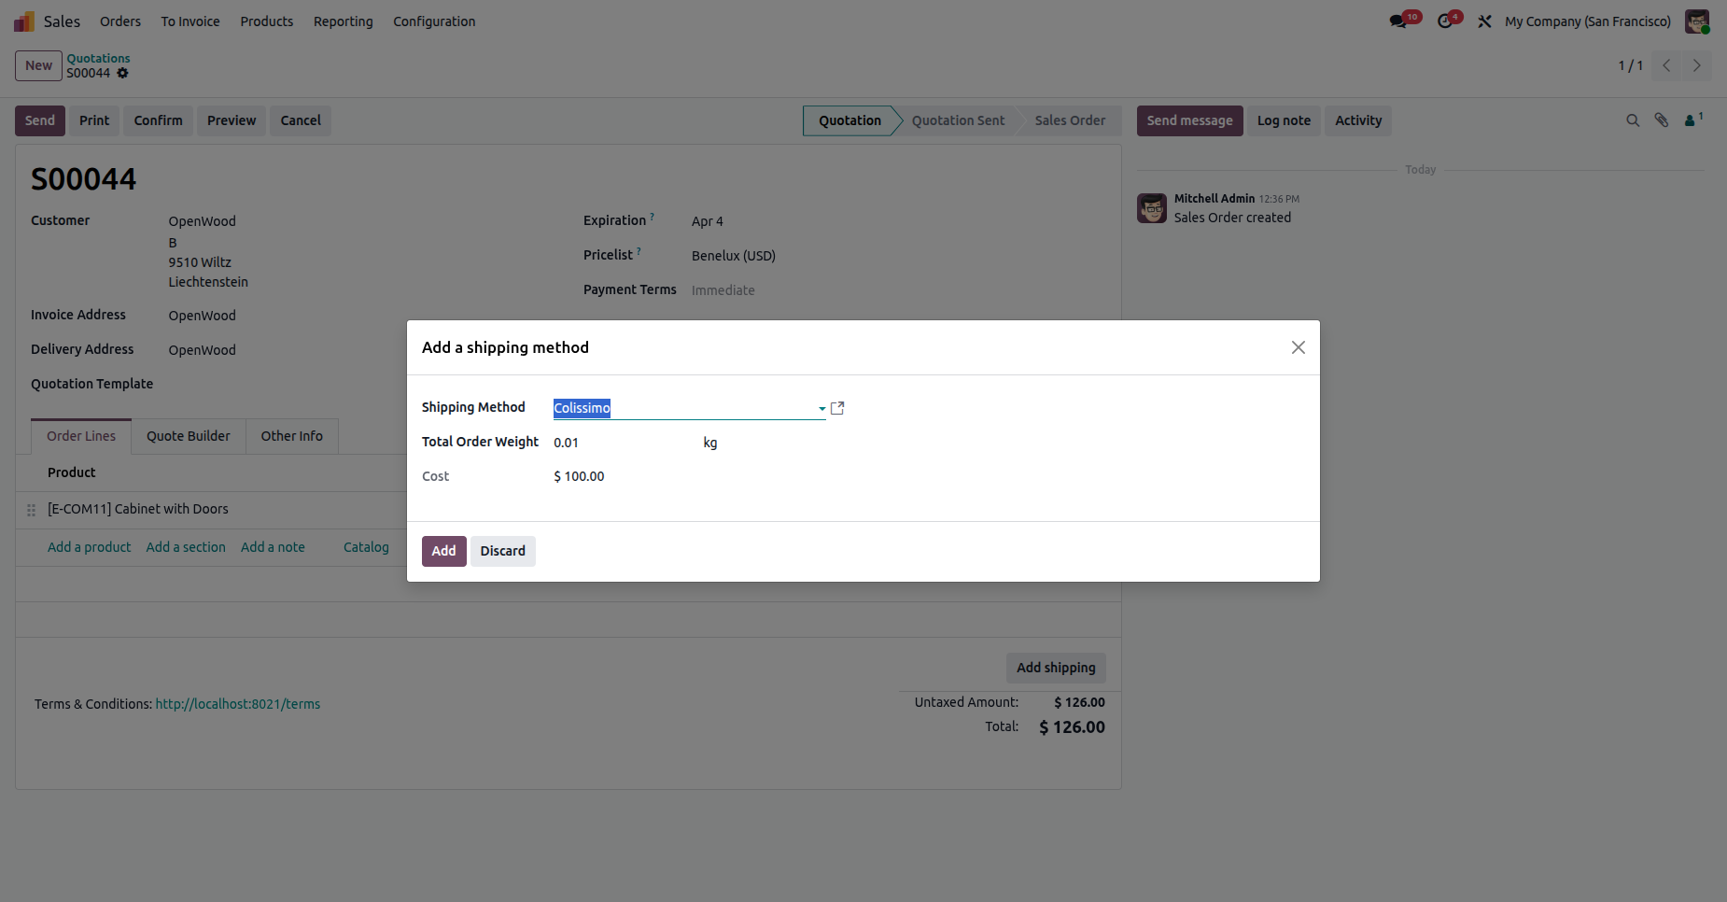Open the discuss messages icon in navbar

click(1397, 21)
